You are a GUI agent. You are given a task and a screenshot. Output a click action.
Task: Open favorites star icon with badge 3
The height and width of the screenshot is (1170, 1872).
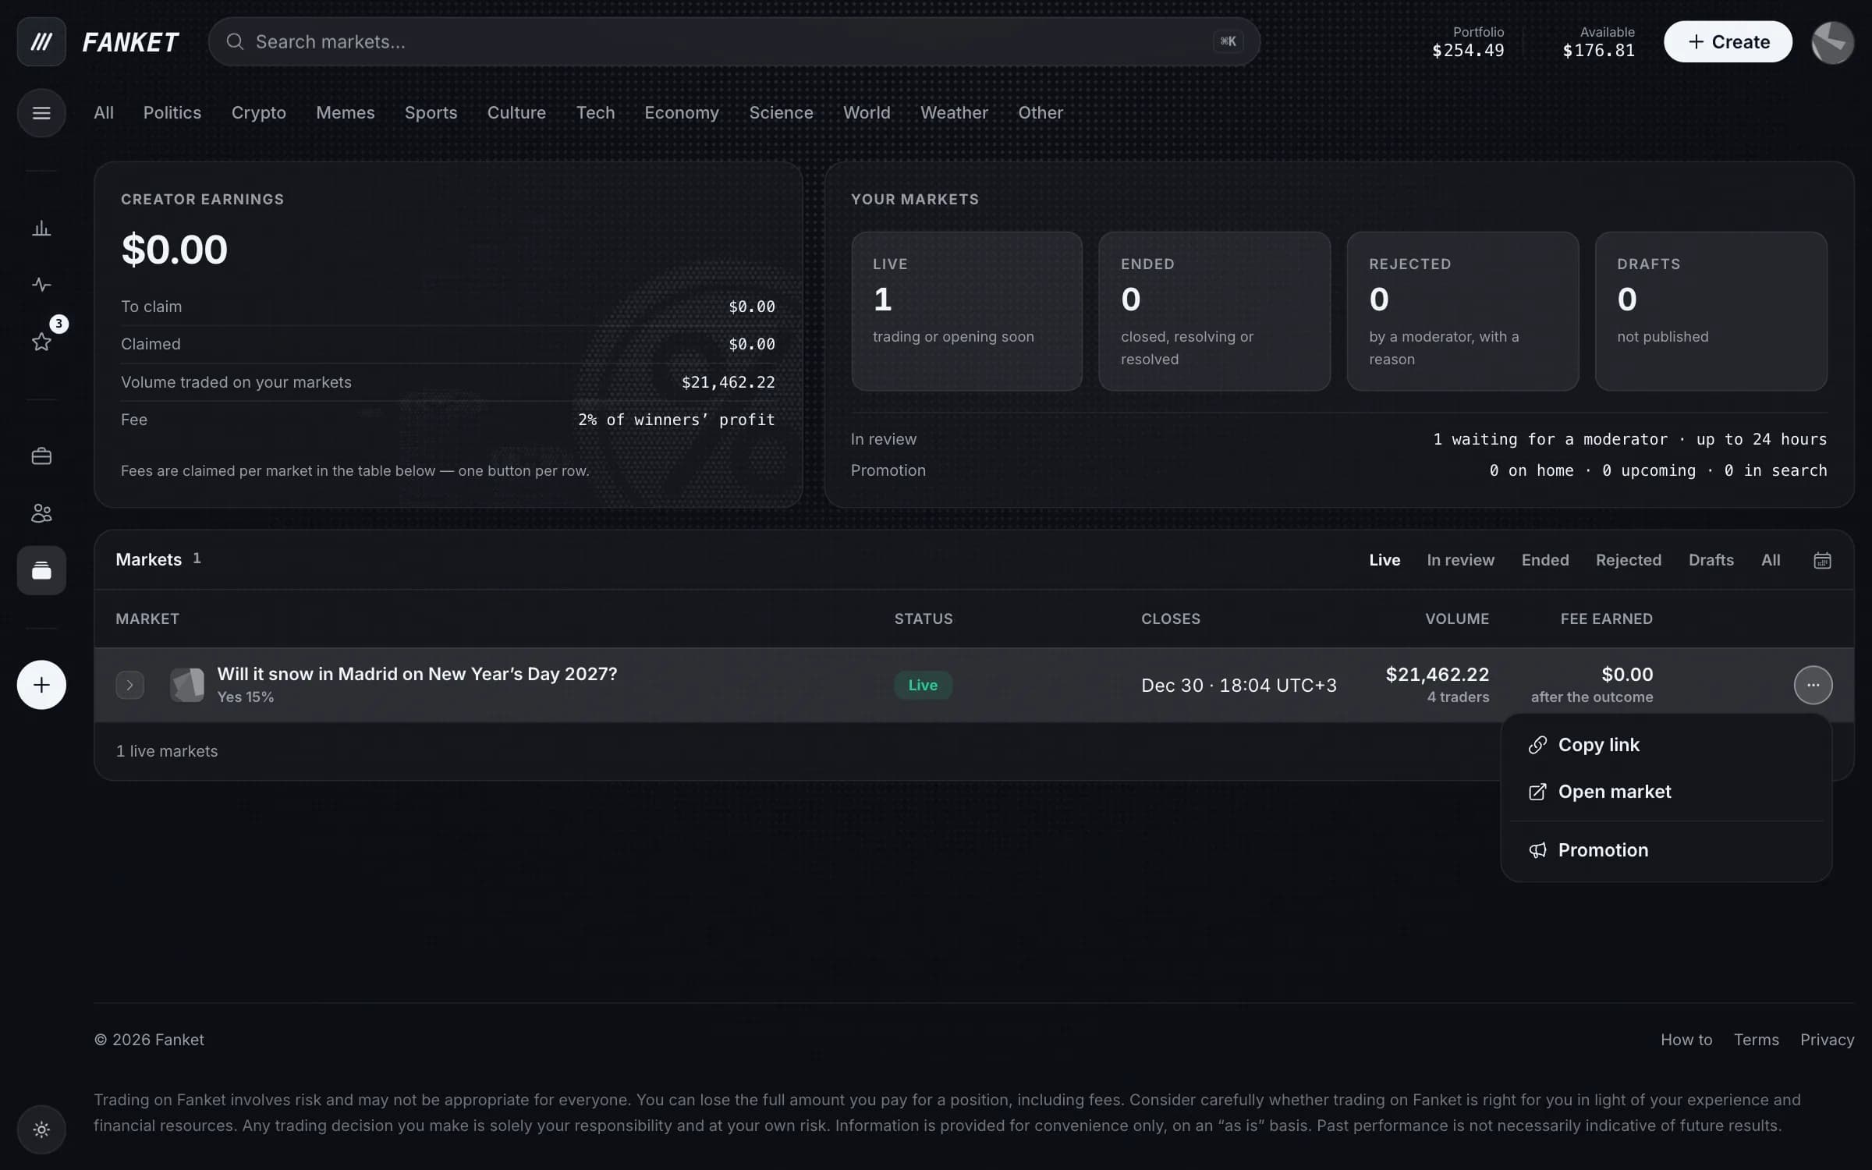(x=41, y=342)
